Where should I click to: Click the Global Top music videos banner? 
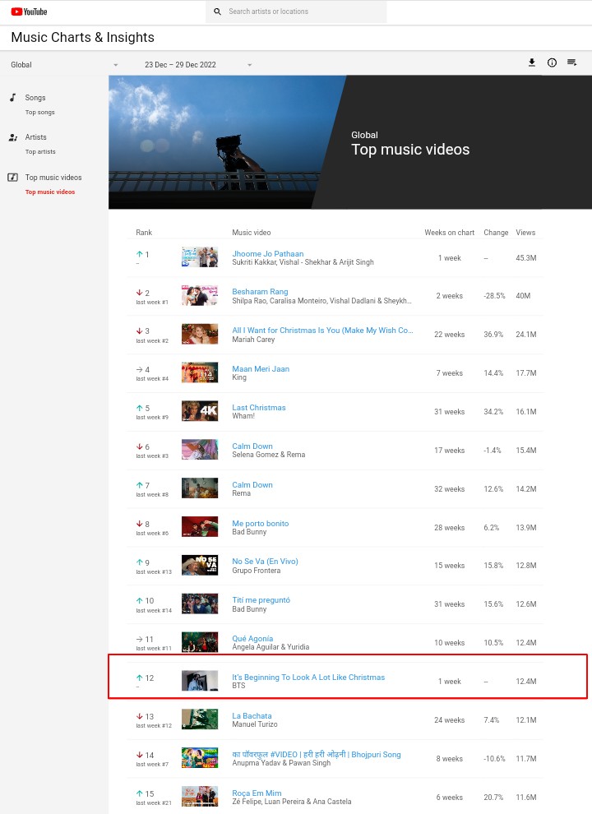click(x=350, y=142)
